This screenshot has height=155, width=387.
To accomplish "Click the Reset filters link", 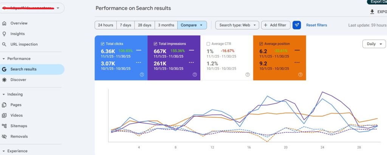I will [316, 25].
